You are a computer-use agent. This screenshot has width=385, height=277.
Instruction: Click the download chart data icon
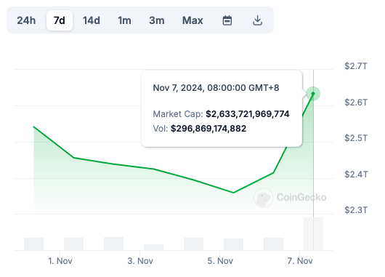tap(257, 20)
